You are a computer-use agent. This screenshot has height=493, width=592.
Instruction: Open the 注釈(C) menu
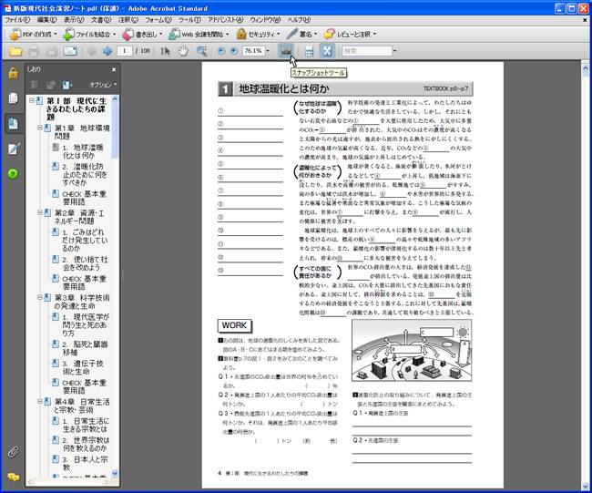click(128, 20)
